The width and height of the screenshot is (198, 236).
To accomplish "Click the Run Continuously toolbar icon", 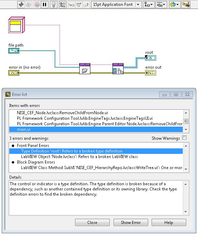I will 28,5.
